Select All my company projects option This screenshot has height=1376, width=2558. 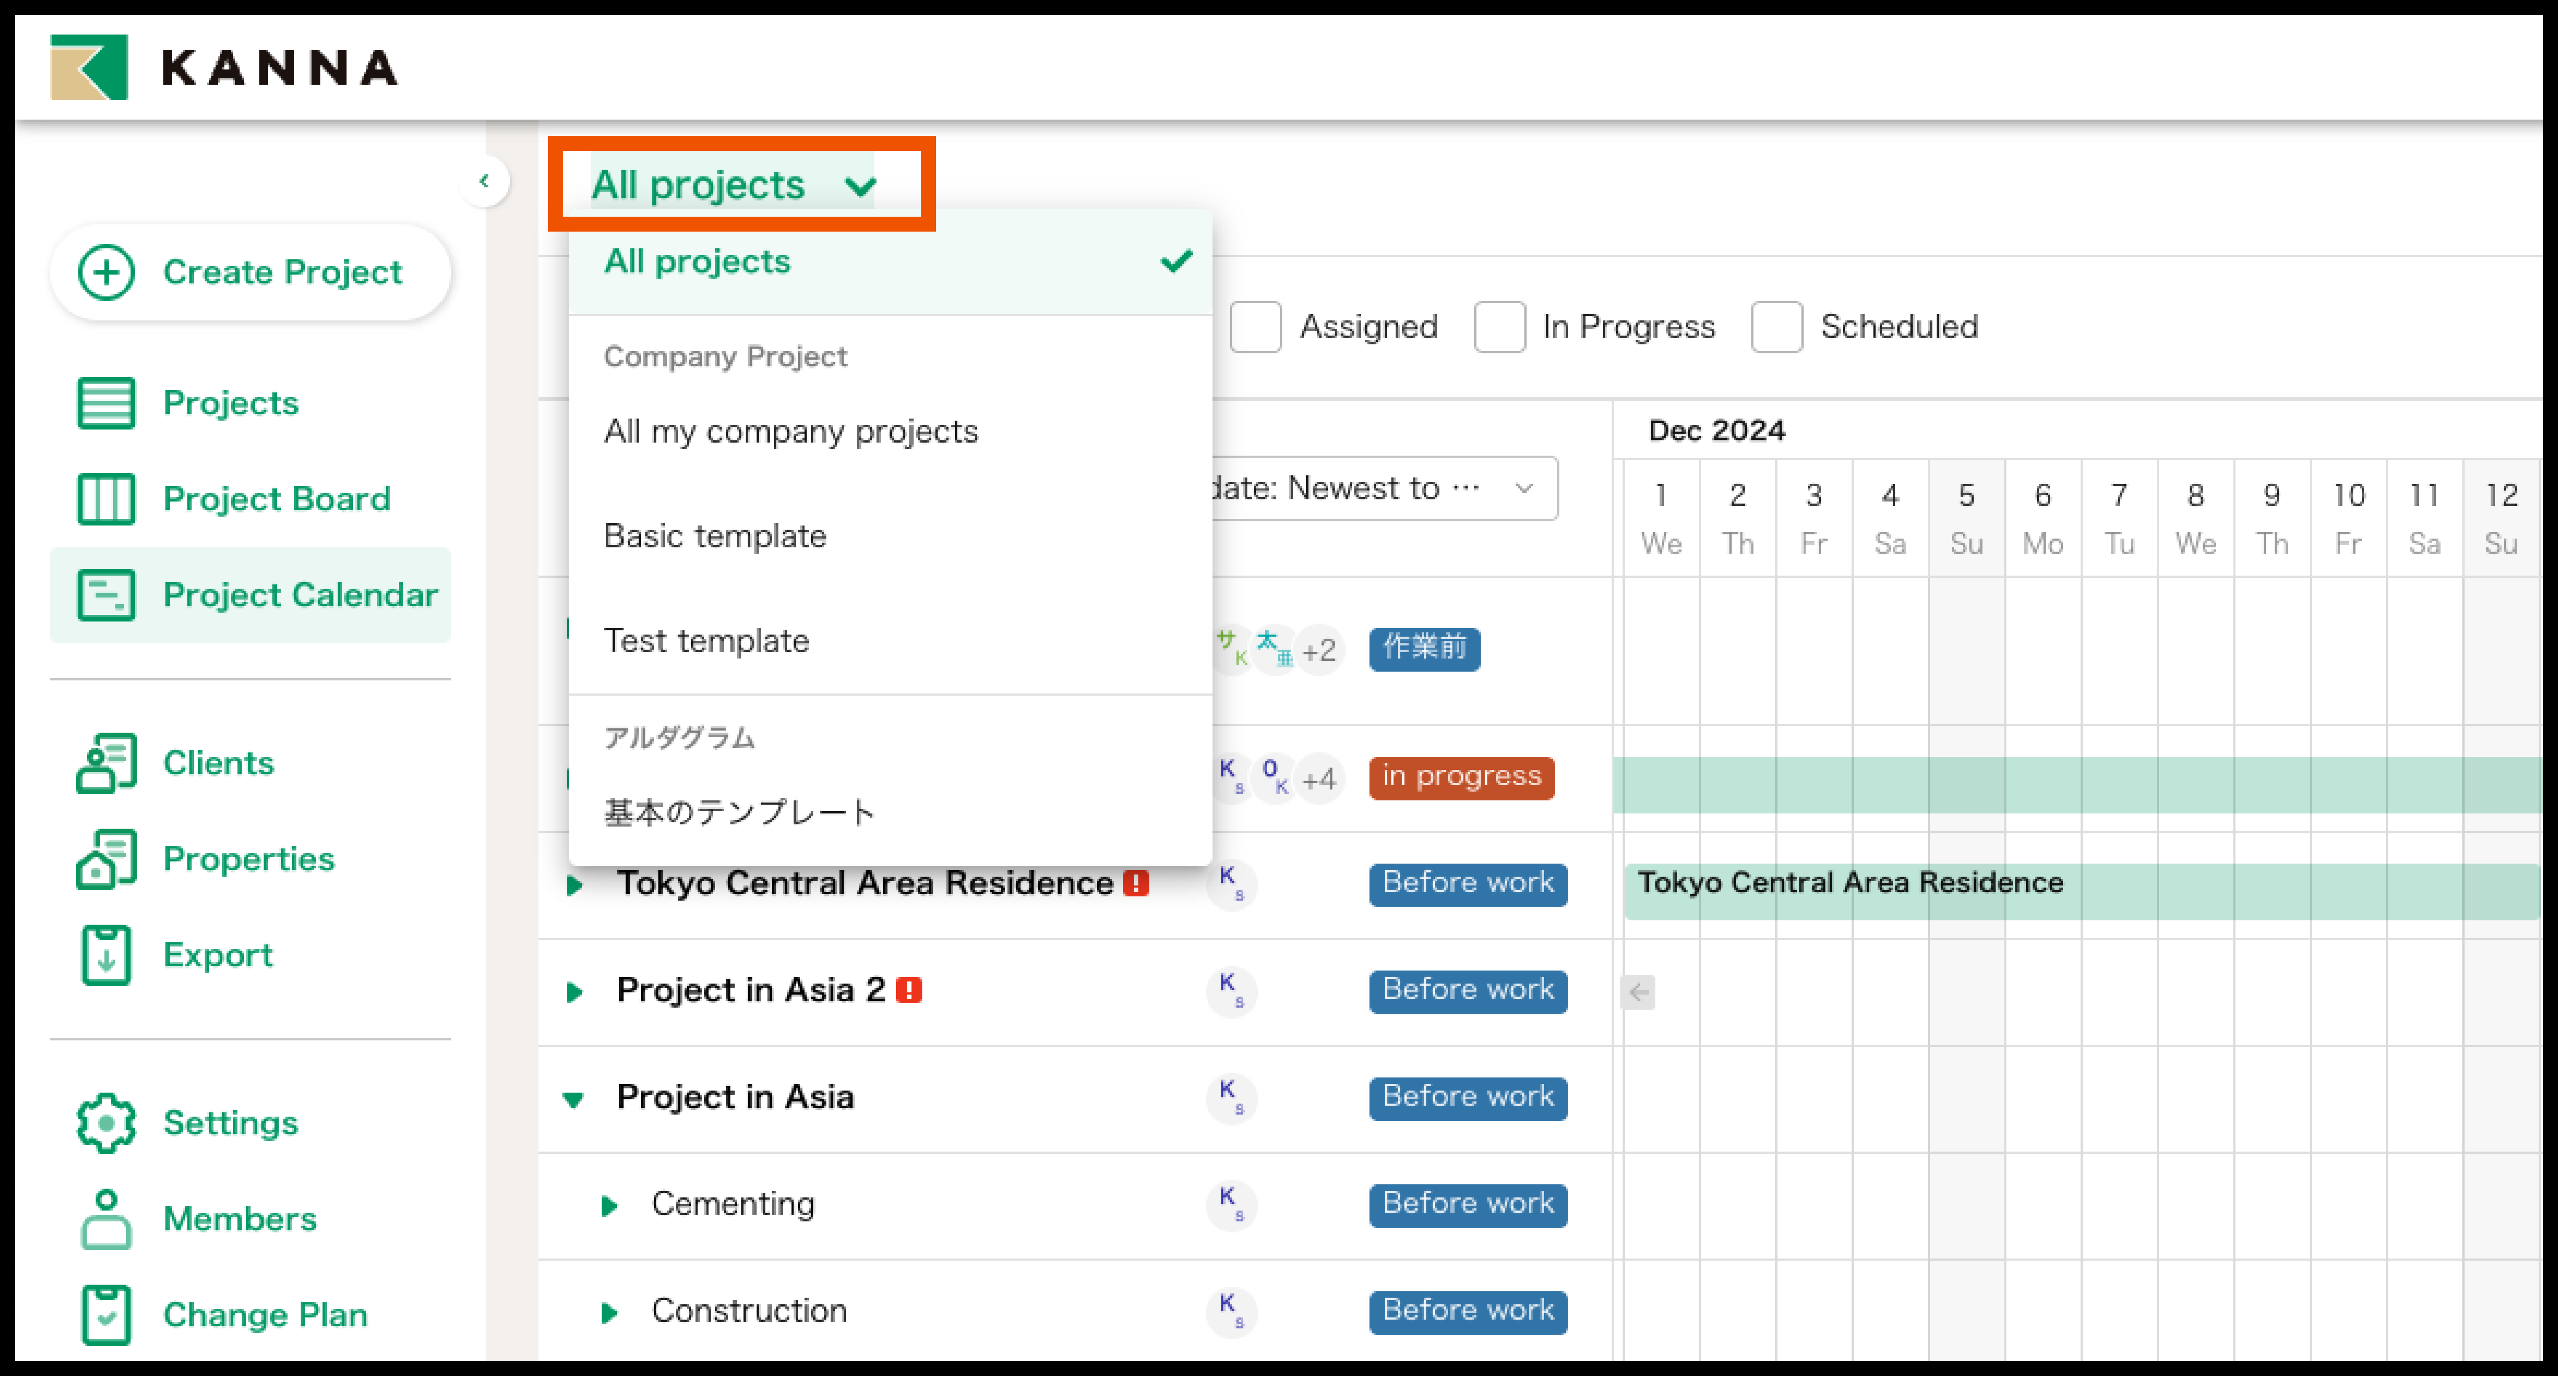[791, 431]
